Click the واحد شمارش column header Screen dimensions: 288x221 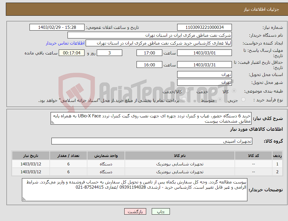[106, 156]
